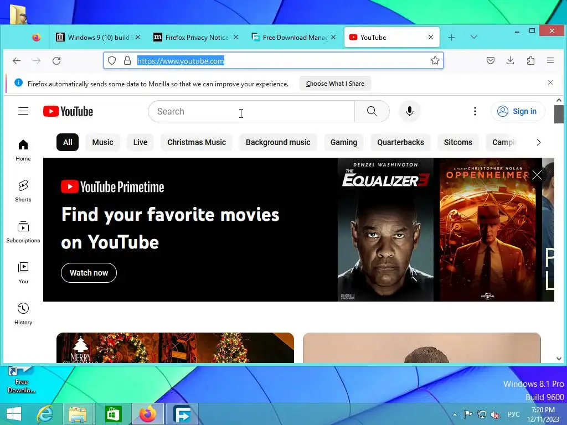This screenshot has width=567, height=425.
Task: Open You in the YouTube sidebar
Action: coord(23,273)
